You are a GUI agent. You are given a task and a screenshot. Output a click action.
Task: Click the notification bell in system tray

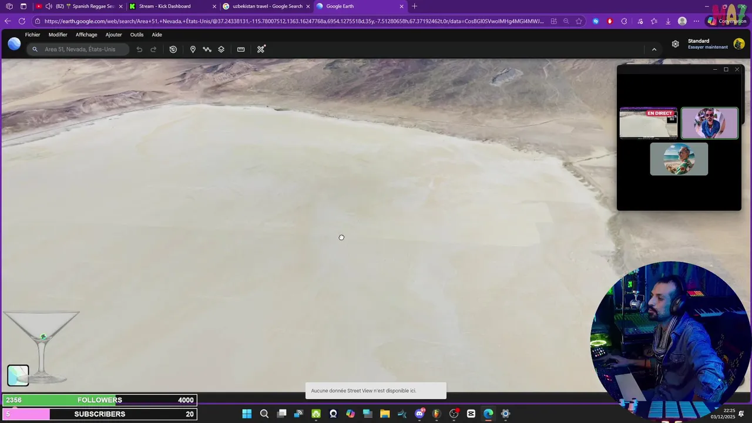(x=741, y=414)
